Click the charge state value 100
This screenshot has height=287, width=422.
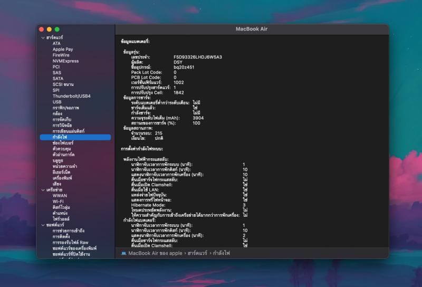point(196,123)
